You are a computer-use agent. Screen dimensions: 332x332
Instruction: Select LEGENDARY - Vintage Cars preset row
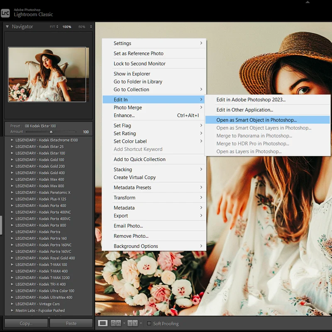(x=49, y=304)
